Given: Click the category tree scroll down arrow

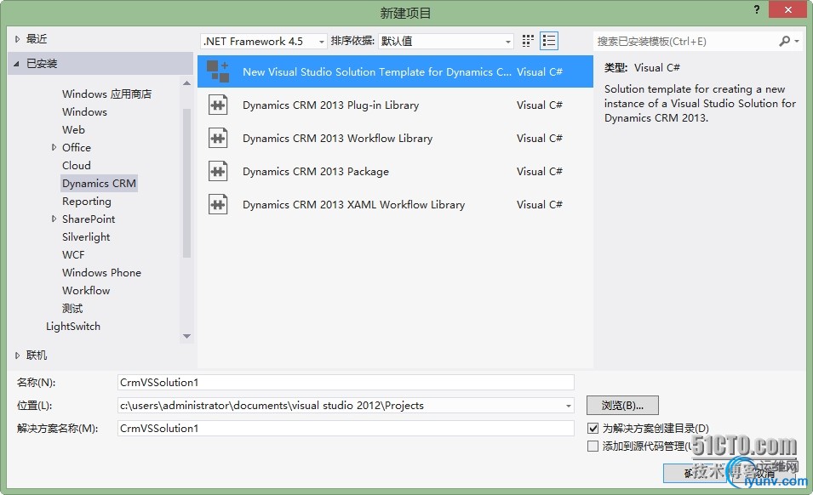Looking at the screenshot, I should (x=186, y=337).
